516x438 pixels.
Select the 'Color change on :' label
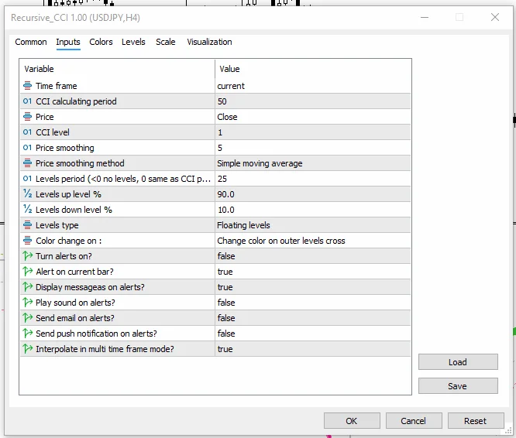[x=68, y=241]
